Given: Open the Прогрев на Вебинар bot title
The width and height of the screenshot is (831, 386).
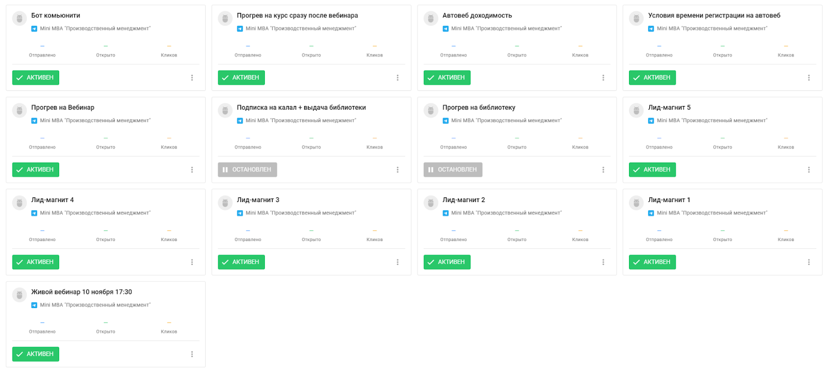Looking at the screenshot, I should tap(63, 108).
